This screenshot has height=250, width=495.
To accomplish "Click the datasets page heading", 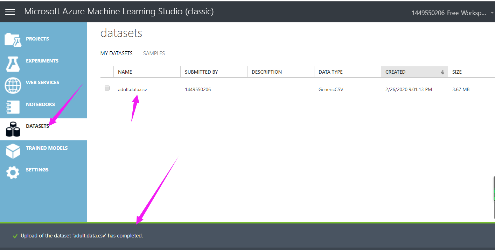I will [121, 33].
